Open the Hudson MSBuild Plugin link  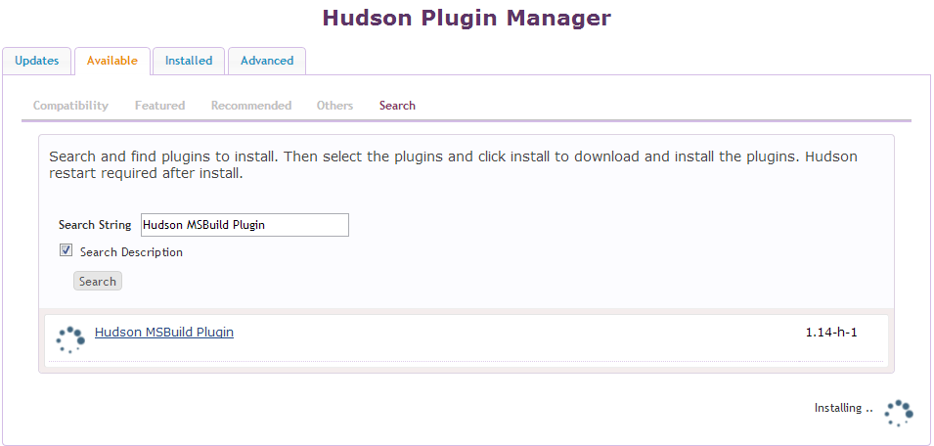(163, 333)
